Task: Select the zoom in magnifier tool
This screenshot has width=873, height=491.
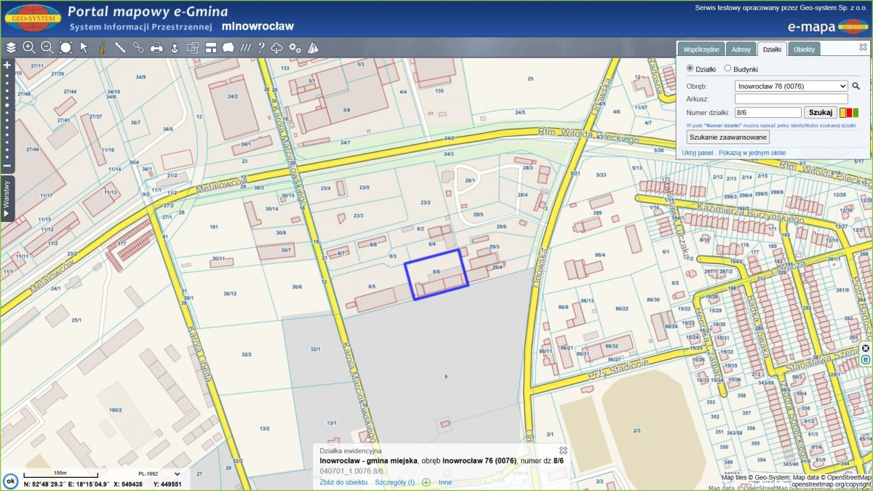Action: (29, 47)
